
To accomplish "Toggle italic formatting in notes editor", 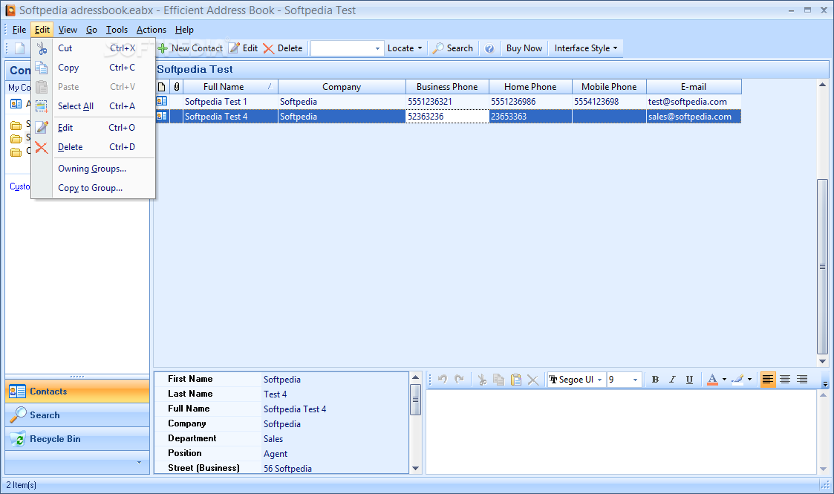I will click(x=672, y=380).
